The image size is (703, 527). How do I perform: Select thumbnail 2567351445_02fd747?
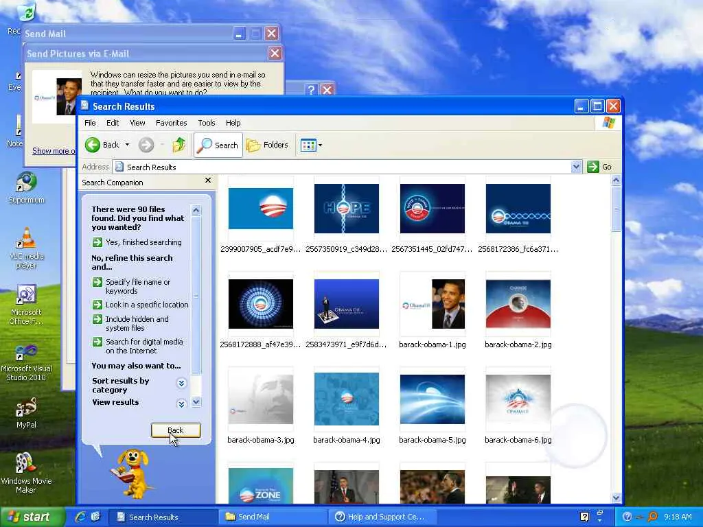[433, 209]
